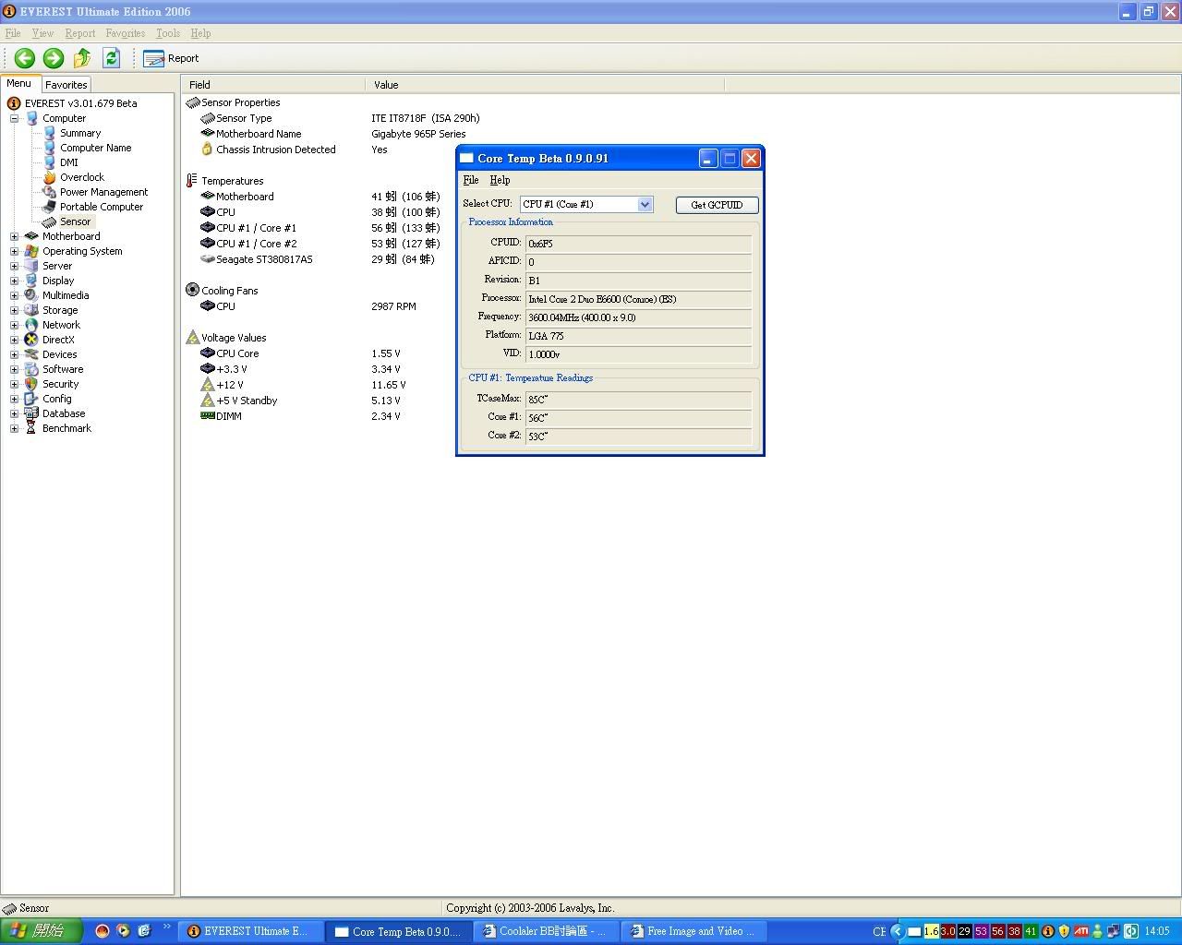Switch to Free Image and Video taskbar button
The image size is (1182, 945).
(x=694, y=931)
